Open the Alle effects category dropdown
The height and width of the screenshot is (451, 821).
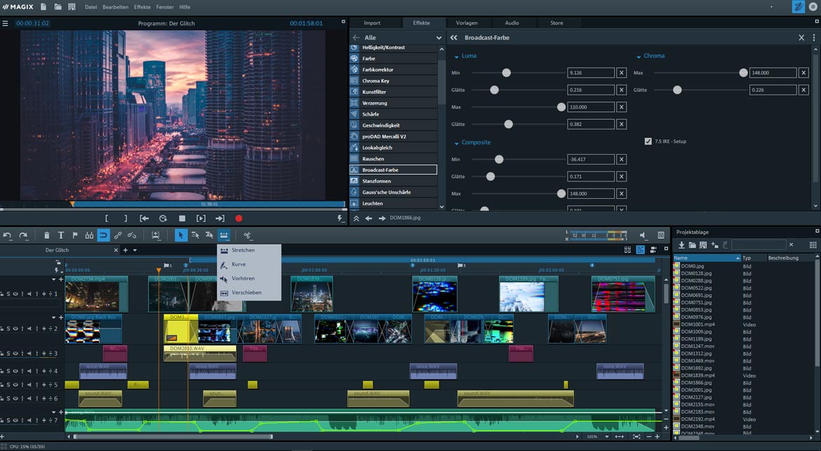pos(439,38)
